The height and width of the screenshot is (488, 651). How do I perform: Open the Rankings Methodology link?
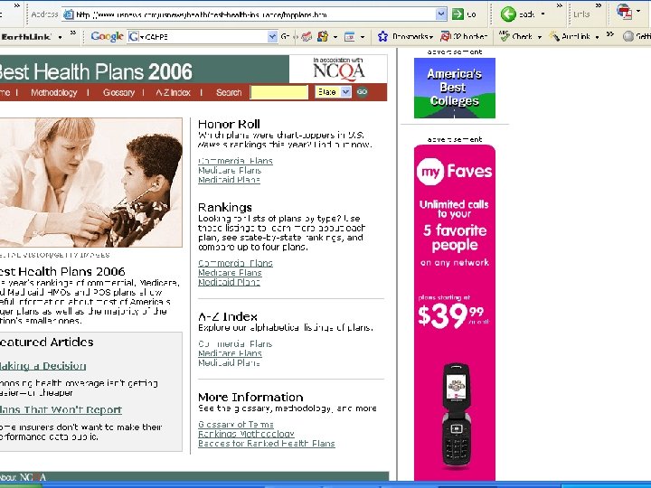(x=246, y=434)
